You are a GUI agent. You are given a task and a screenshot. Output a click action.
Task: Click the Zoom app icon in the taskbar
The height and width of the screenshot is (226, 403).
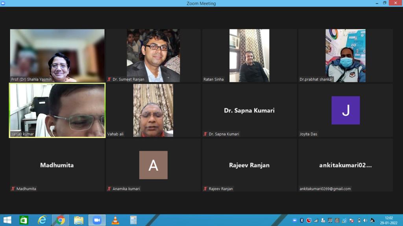[97, 220]
